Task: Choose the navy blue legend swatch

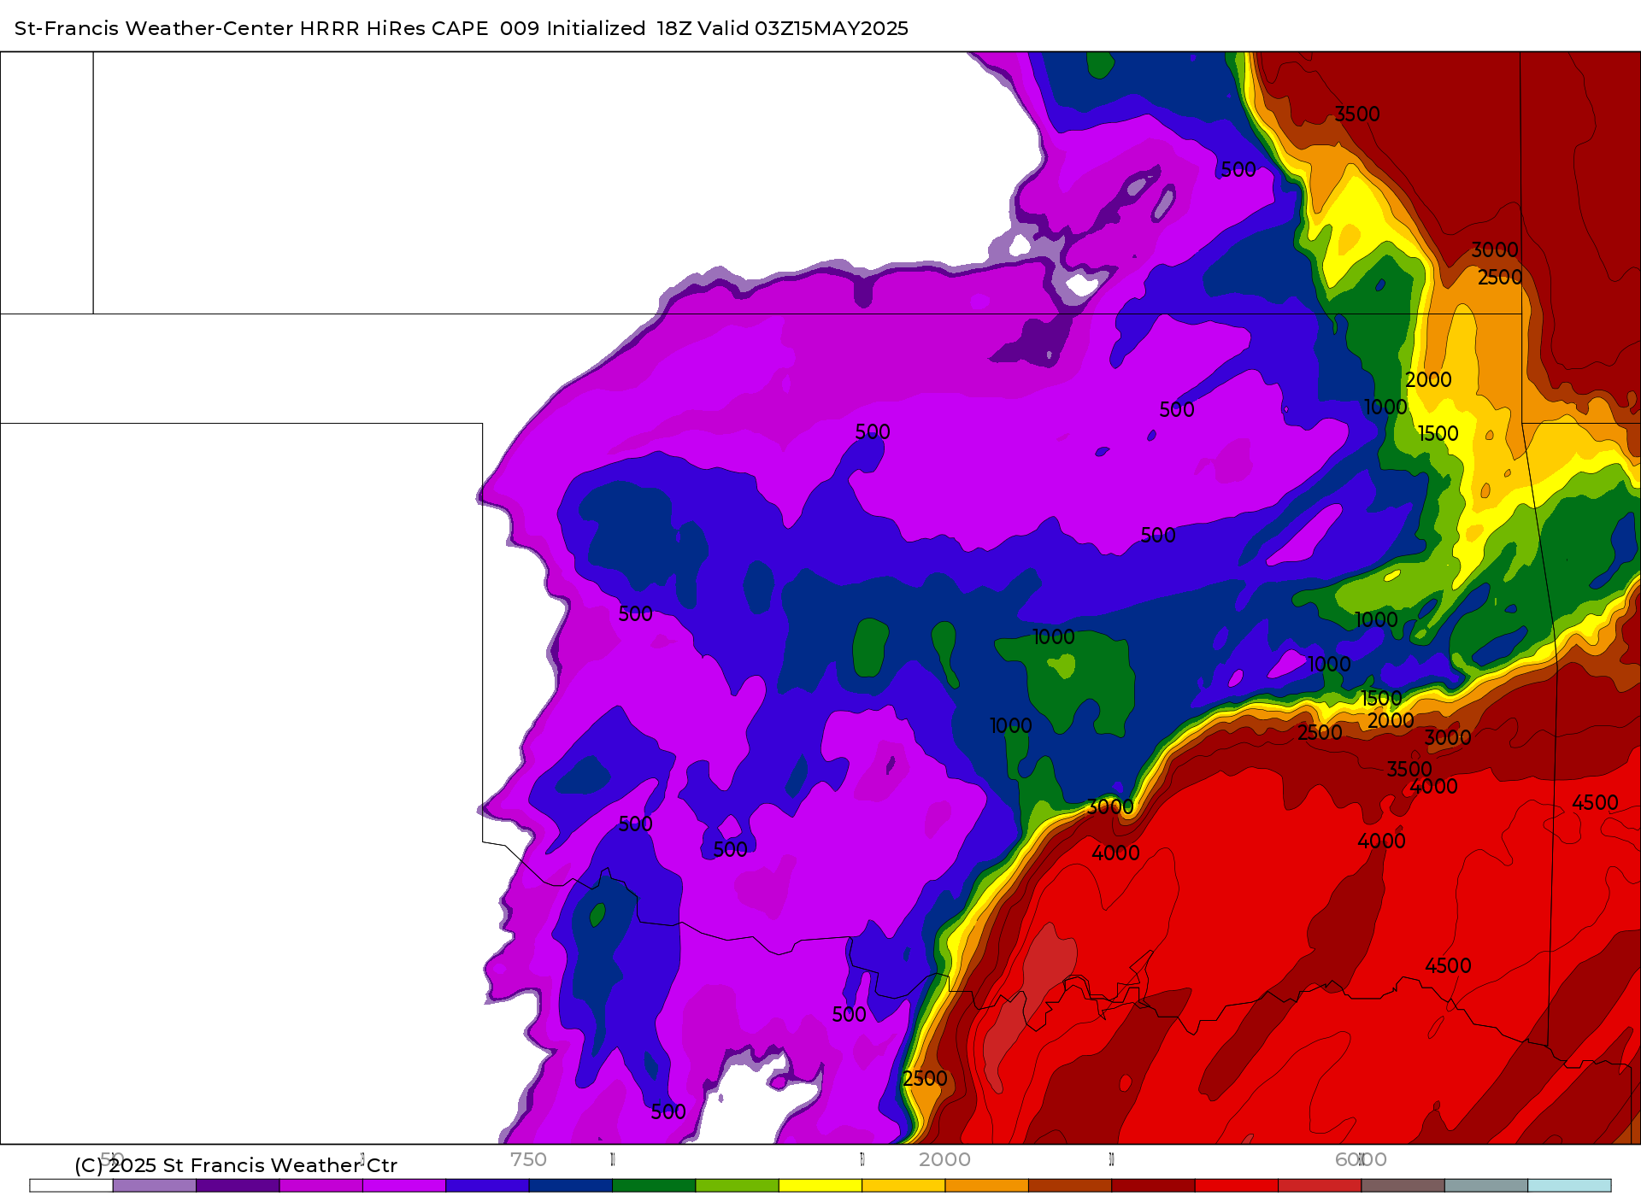Action: click(571, 1185)
